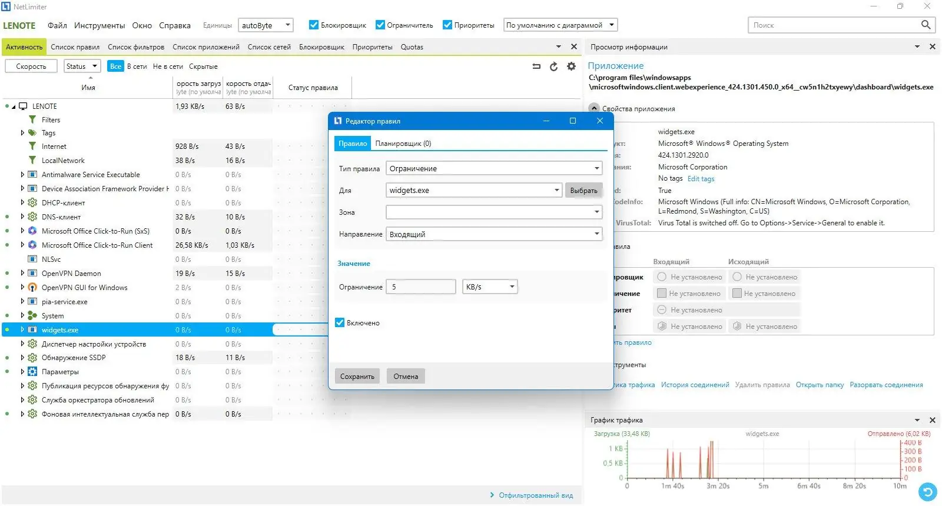942x506 pixels.
Task: Expand the Tags tree node
Action: pos(22,133)
